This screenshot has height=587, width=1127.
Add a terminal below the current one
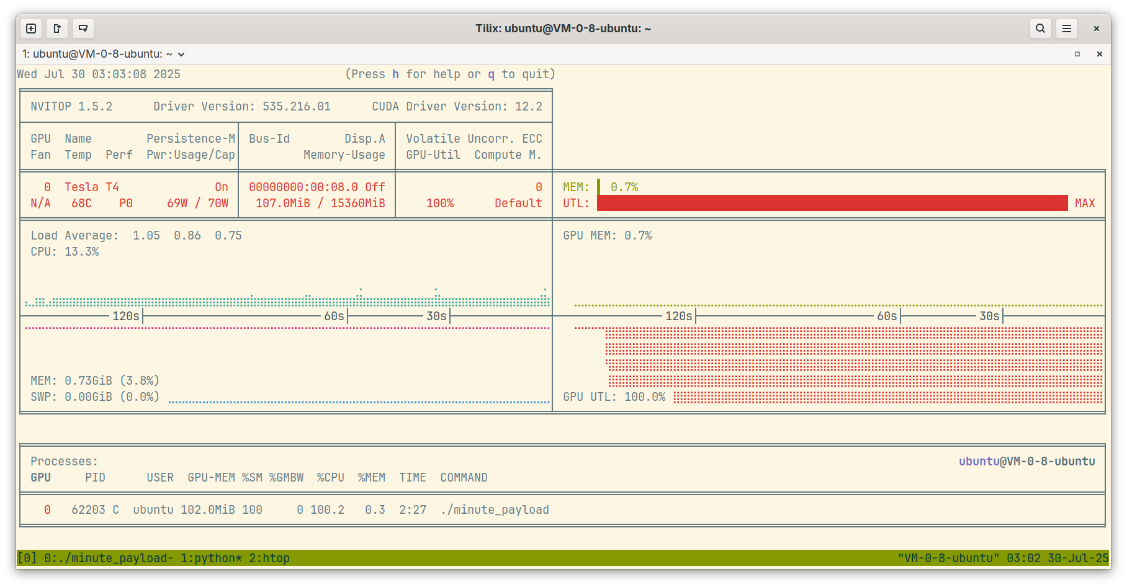click(x=83, y=29)
